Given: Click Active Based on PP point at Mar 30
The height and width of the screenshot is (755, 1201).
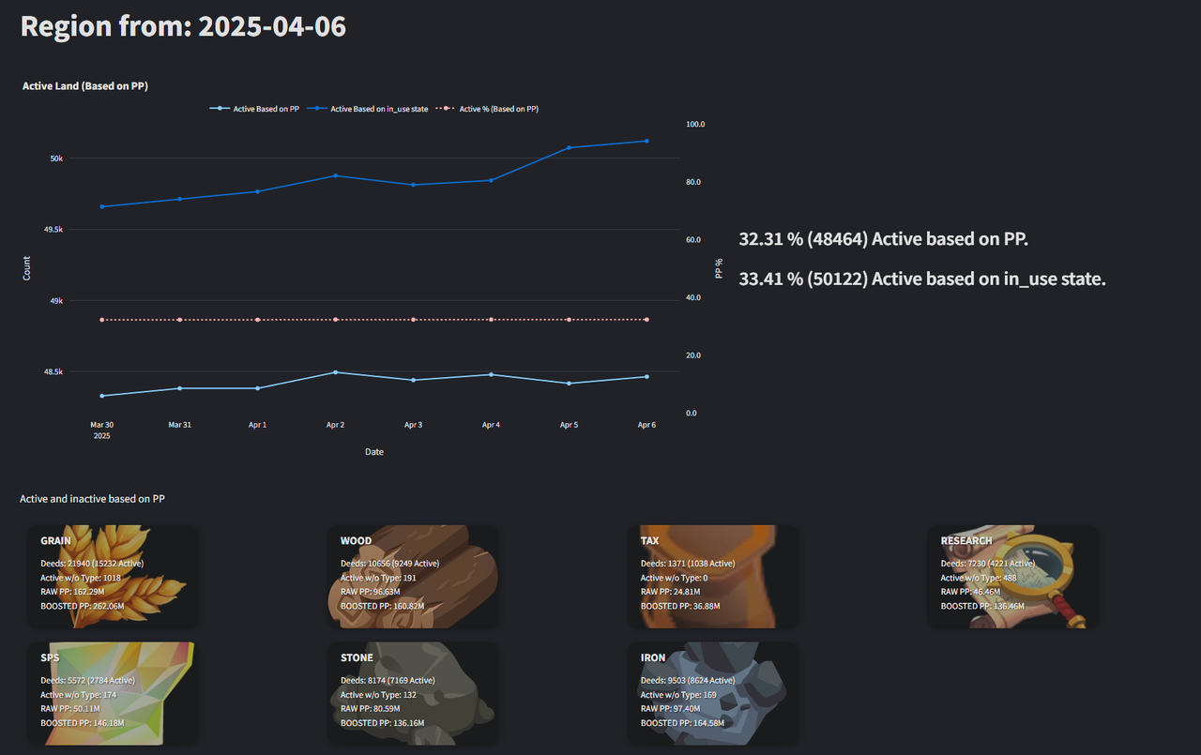Looking at the screenshot, I should pos(101,396).
